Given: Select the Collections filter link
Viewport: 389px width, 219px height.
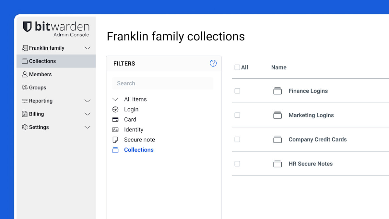Looking at the screenshot, I should 138,150.
